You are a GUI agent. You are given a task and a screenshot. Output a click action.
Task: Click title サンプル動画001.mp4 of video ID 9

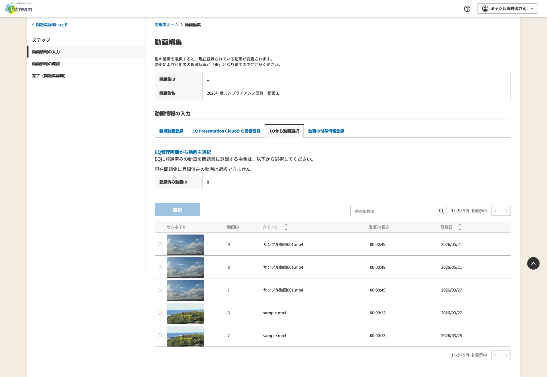[x=283, y=244]
